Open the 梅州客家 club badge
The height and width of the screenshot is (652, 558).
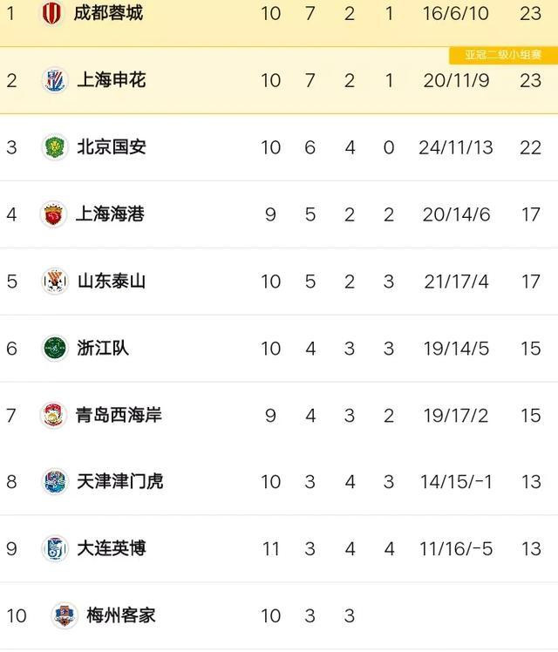coord(65,615)
